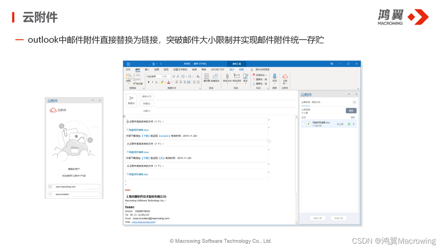Click the bullet list icon

pos(183,77)
